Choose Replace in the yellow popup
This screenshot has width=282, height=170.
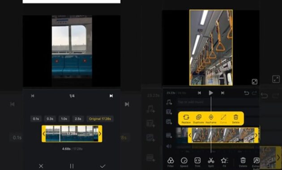pyautogui.click(x=186, y=119)
